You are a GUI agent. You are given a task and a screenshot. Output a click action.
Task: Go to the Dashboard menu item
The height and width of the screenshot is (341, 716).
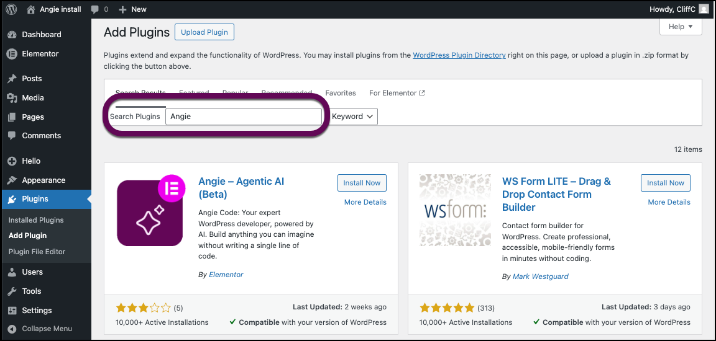(42, 35)
